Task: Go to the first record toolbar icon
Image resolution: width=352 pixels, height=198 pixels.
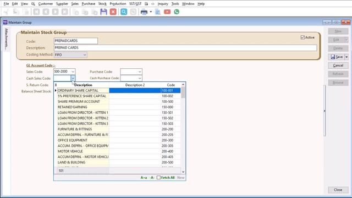Action: click(x=36, y=12)
